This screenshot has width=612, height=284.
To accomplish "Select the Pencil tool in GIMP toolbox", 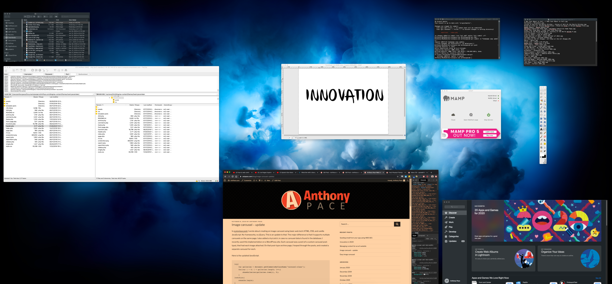I will pyautogui.click(x=545, y=133).
